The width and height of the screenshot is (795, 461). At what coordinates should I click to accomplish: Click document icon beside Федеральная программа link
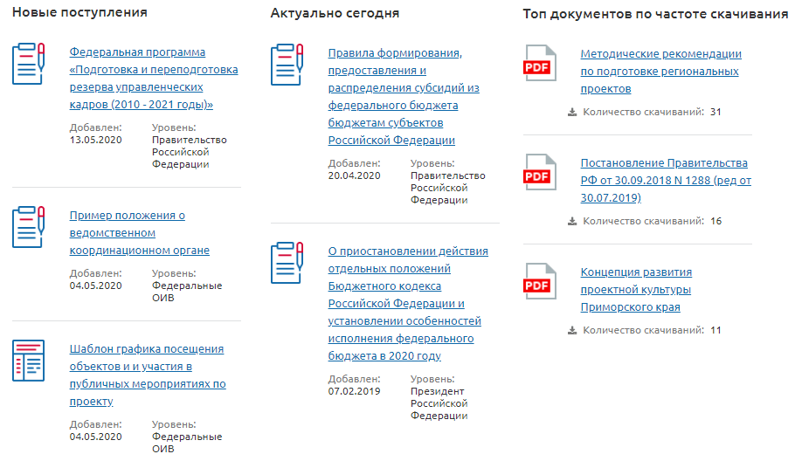pyautogui.click(x=28, y=63)
